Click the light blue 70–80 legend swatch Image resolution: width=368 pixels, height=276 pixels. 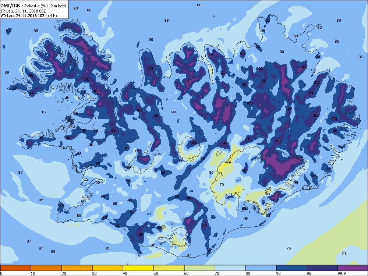click(230, 268)
